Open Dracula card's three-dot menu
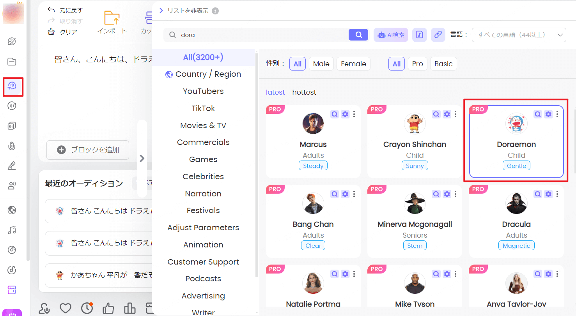 click(x=557, y=194)
